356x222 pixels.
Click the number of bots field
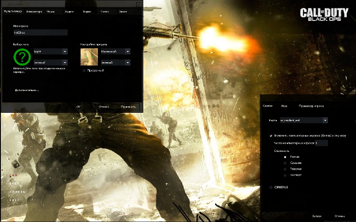pyautogui.click(x=321, y=143)
